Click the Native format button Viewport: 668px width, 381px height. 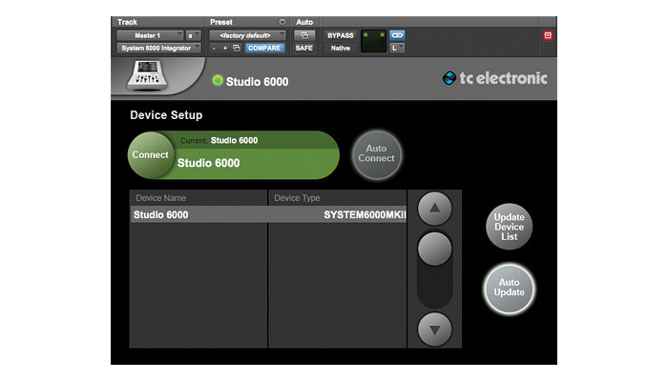[x=341, y=48]
